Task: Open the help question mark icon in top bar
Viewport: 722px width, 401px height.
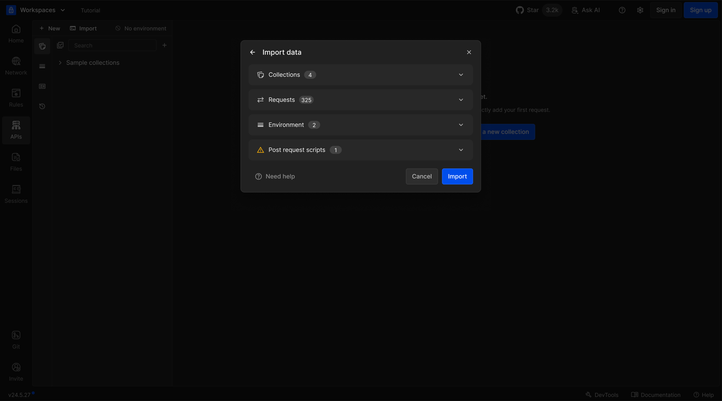Action: 622,10
